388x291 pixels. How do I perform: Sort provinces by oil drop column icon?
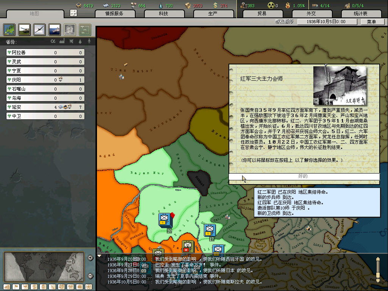point(80,41)
